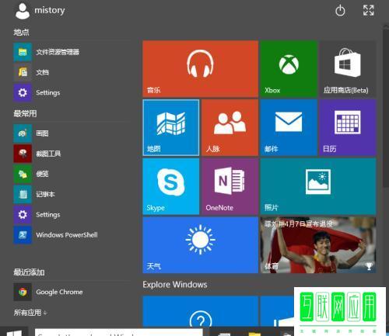Image resolution: width=389 pixels, height=336 pixels.
Task: Launch the Skype tile
Action: [171, 186]
